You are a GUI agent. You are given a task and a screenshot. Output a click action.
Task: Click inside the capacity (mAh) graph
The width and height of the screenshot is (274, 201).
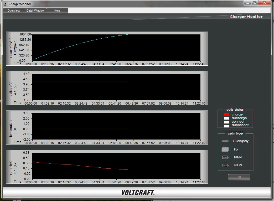point(116,48)
